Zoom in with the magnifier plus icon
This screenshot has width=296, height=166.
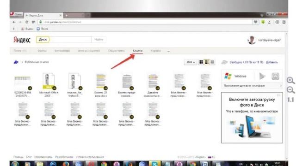point(290,80)
